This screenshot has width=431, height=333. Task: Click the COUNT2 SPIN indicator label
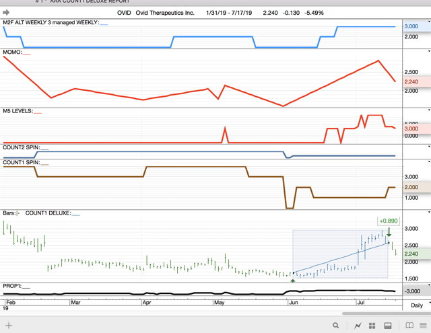tap(22, 147)
